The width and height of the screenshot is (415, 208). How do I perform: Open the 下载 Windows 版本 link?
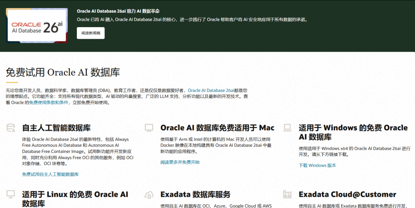[317, 165]
